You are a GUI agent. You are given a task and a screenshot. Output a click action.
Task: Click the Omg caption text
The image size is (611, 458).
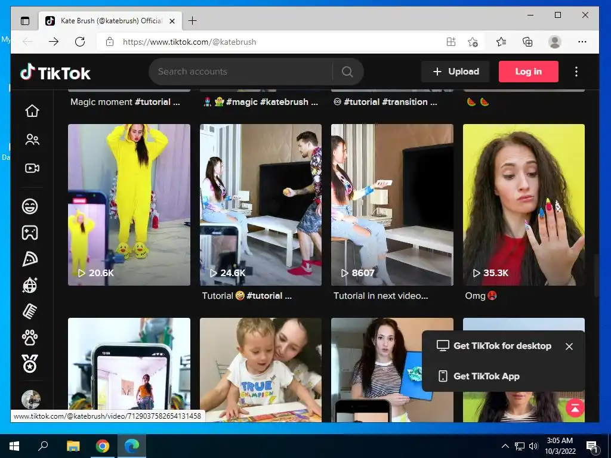point(475,296)
